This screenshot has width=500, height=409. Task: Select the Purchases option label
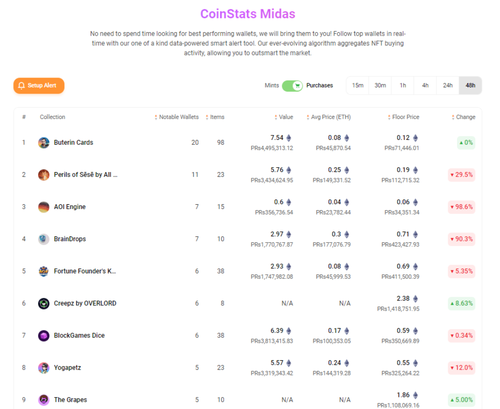pyautogui.click(x=319, y=86)
